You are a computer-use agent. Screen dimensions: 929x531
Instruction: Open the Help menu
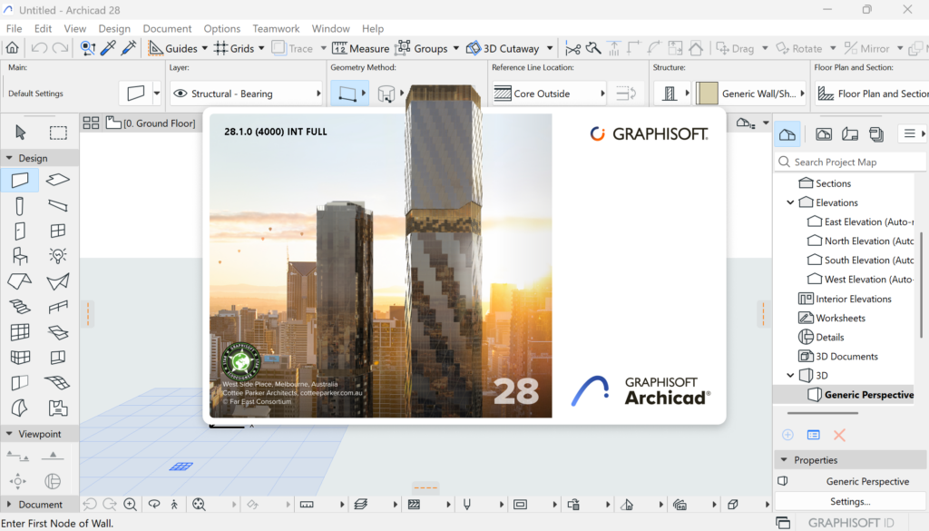pos(373,28)
